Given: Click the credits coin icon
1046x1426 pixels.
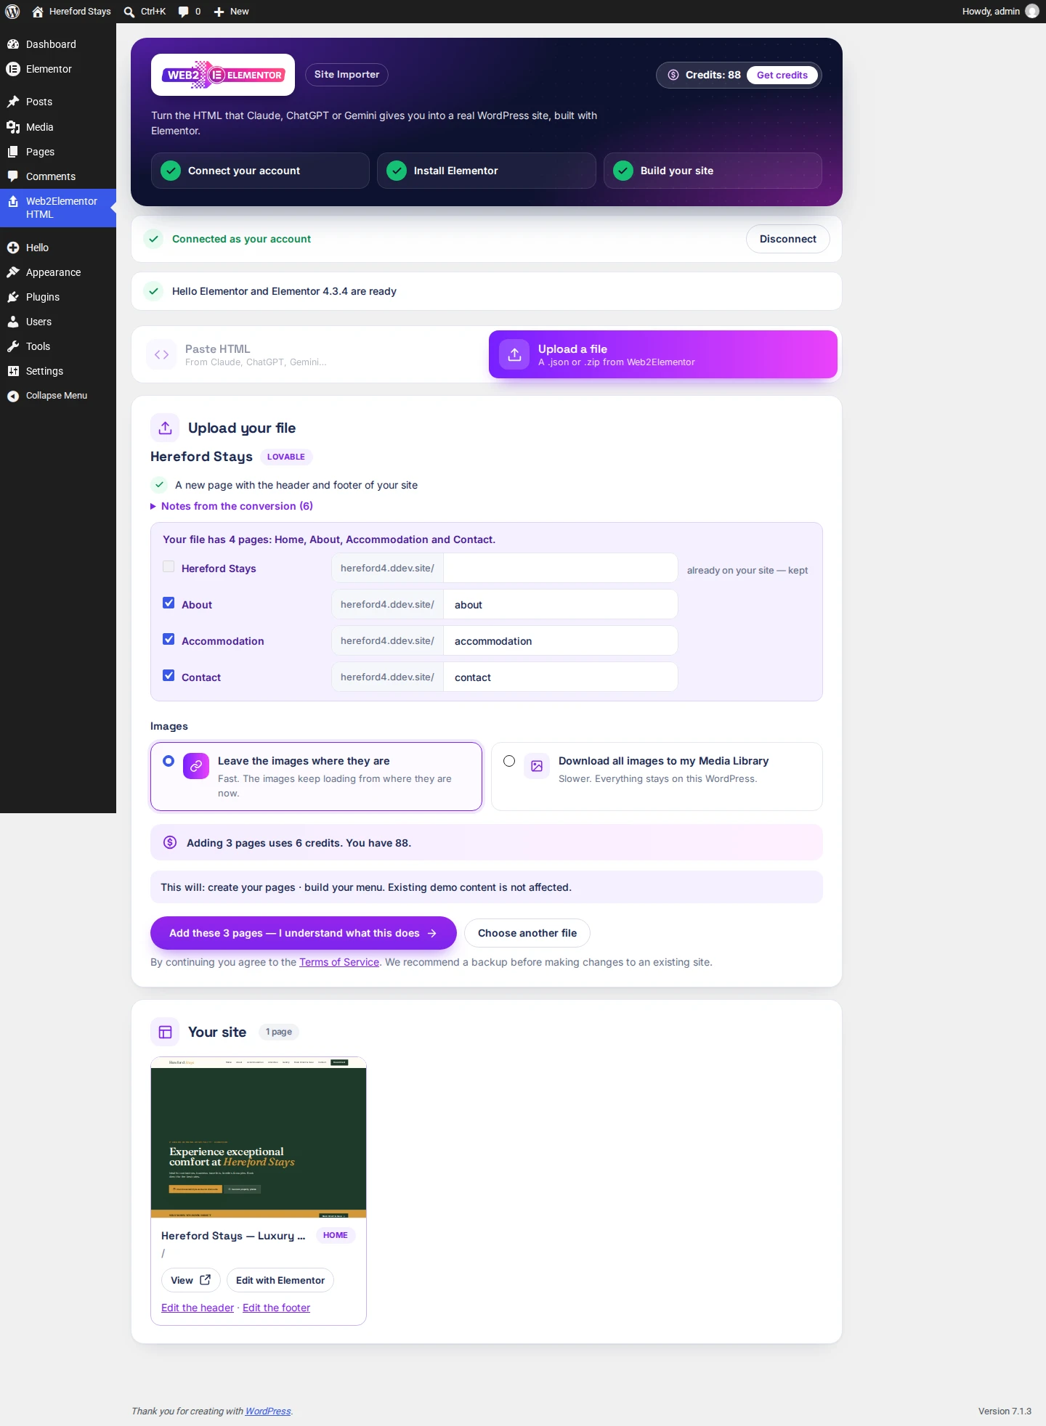Looking at the screenshot, I should coord(673,75).
